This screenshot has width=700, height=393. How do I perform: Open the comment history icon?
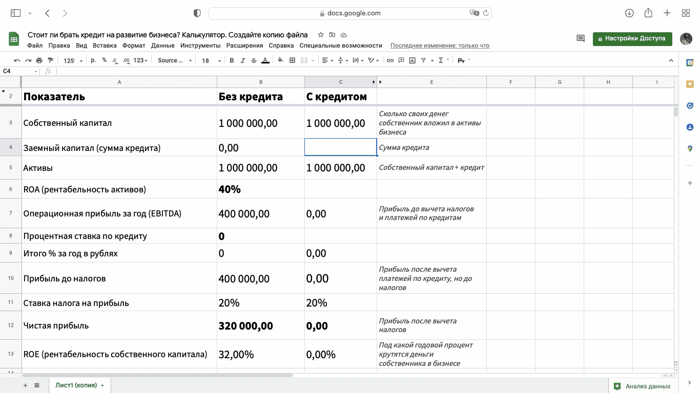point(581,38)
